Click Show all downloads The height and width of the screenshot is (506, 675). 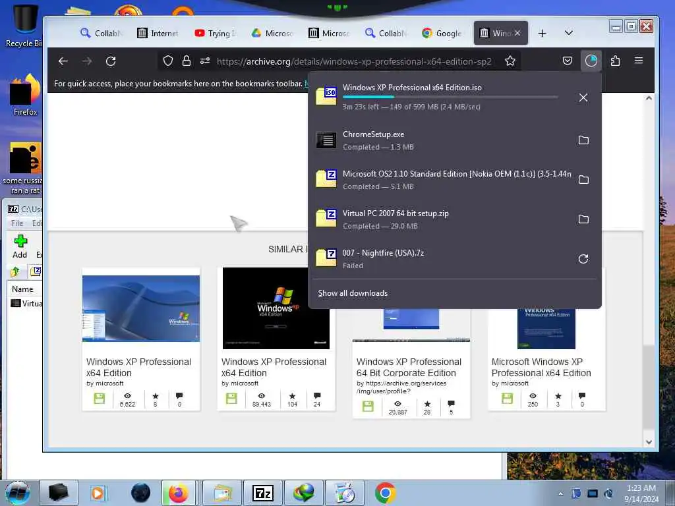click(x=353, y=293)
